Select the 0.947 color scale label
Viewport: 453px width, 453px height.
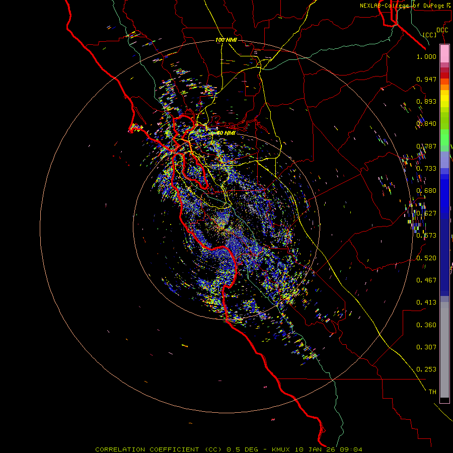pos(426,79)
